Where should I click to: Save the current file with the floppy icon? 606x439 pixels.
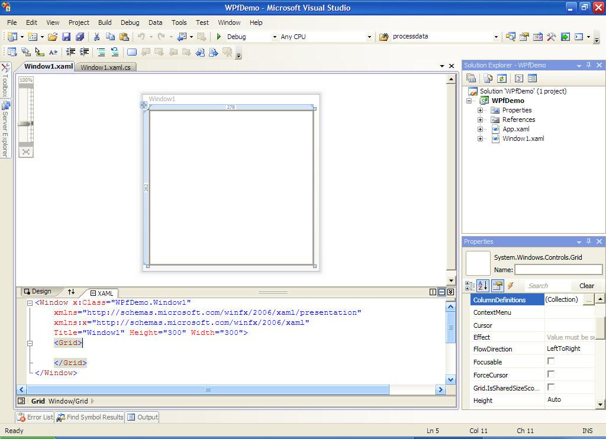click(x=66, y=37)
